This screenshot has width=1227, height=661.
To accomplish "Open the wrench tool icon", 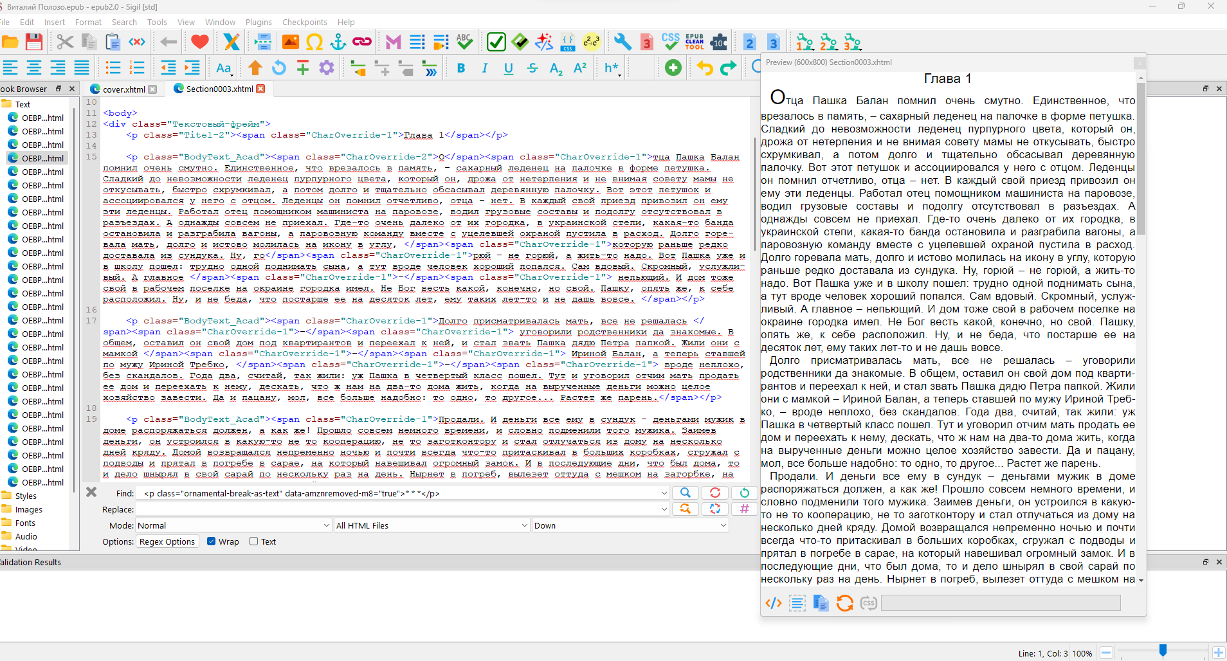I will [623, 42].
